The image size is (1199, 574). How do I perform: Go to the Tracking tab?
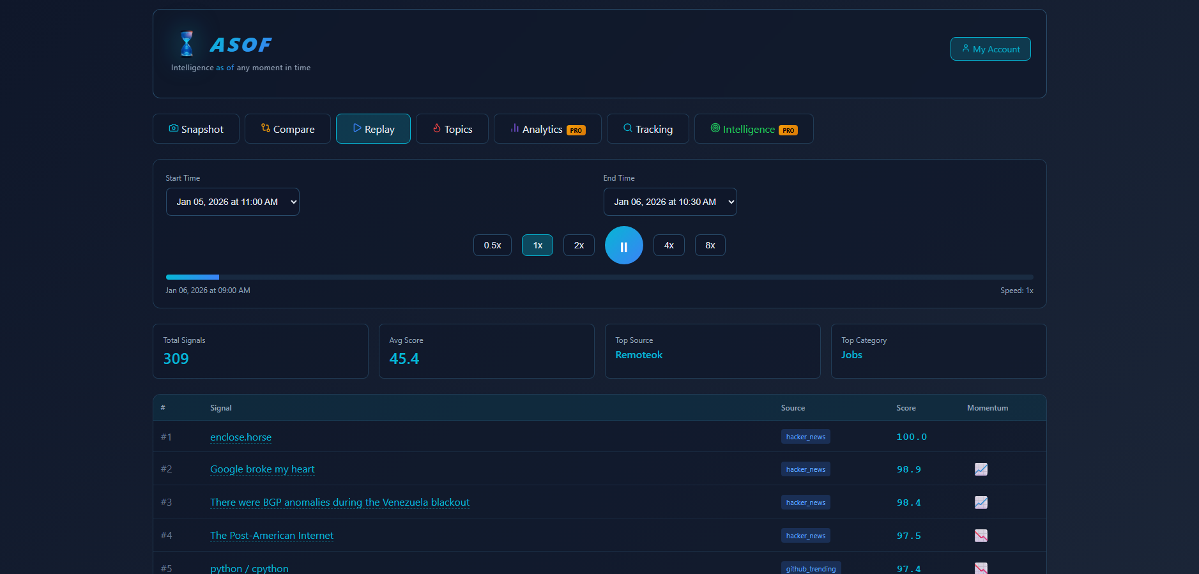point(648,129)
